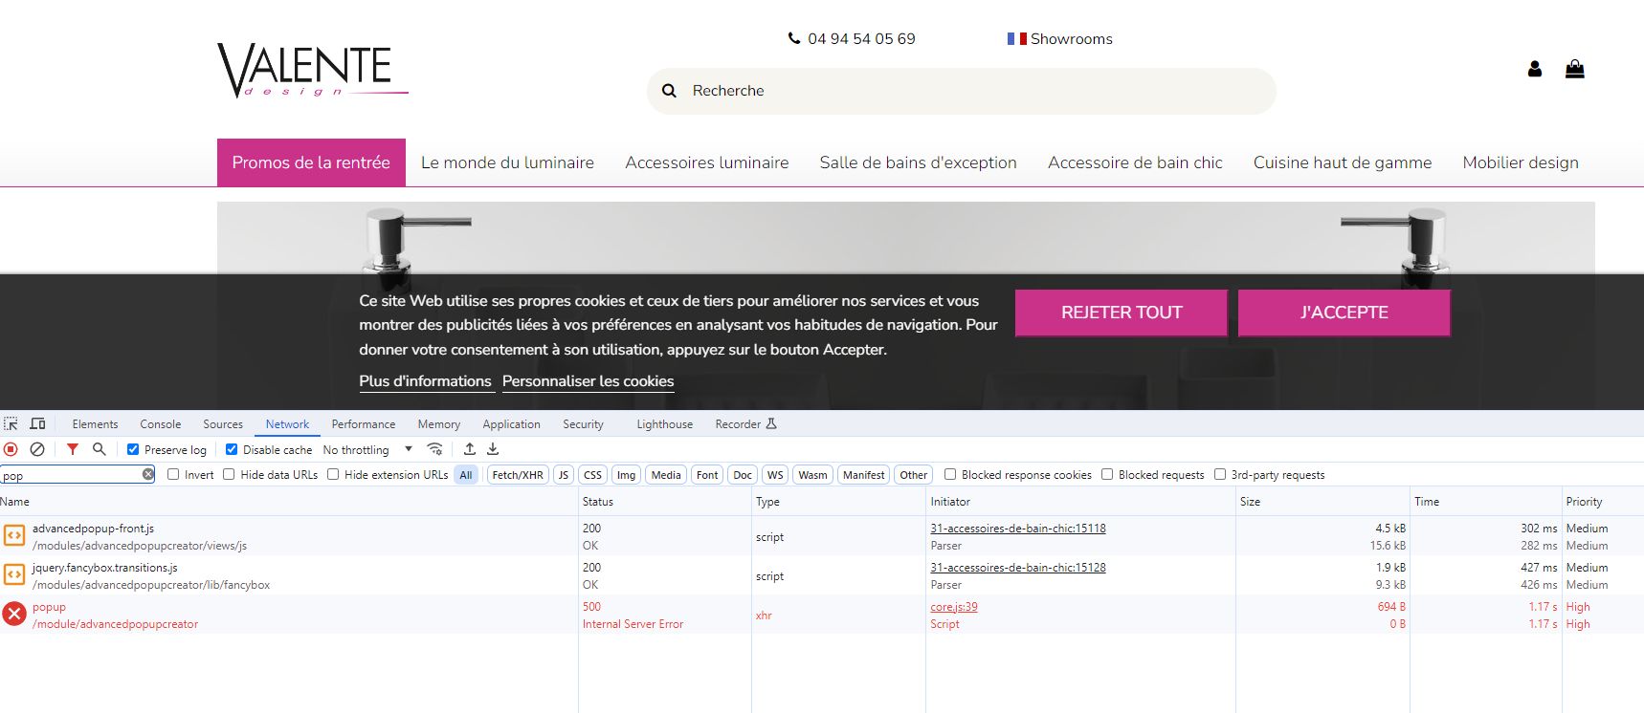This screenshot has width=1644, height=713.
Task: Click REJETER TOUT cookie button
Action: pos(1122,313)
